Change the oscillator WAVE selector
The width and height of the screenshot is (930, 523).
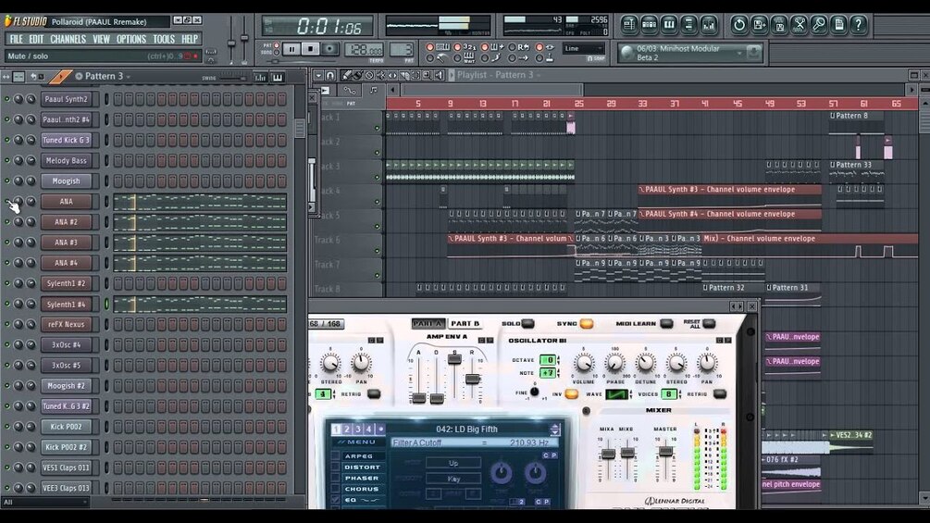click(615, 394)
